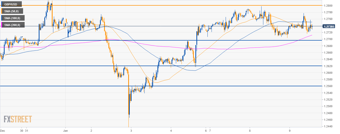Click the 1.2620 price axis label
This screenshot has width=340, height=134.
tap(328, 66)
